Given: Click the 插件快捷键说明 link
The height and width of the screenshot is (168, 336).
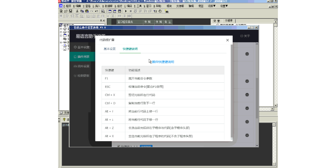Looking at the screenshot, I should pyautogui.click(x=163, y=62).
